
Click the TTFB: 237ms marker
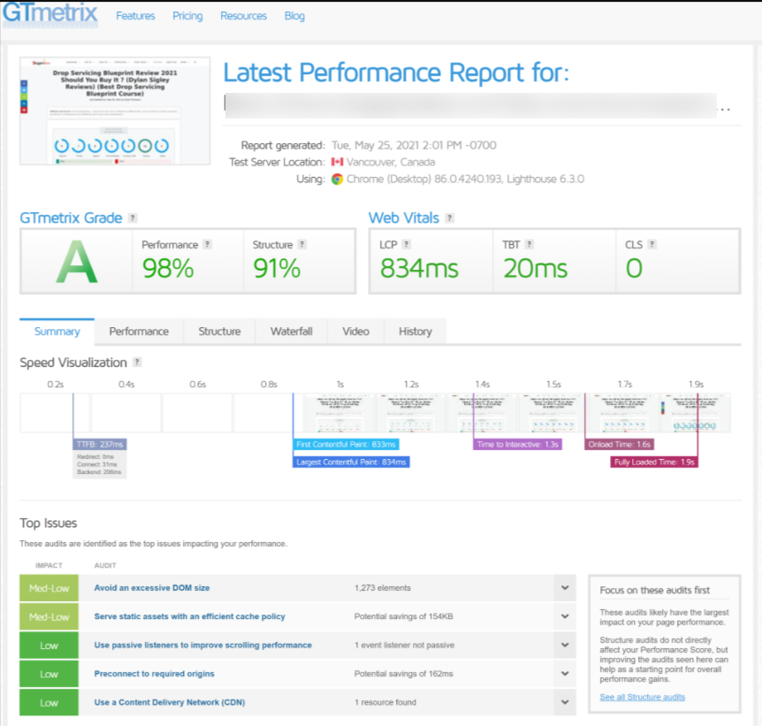click(x=100, y=445)
